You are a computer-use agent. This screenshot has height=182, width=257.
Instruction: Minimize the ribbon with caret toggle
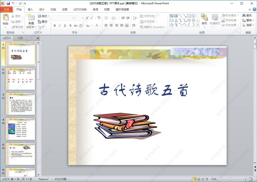point(250,9)
